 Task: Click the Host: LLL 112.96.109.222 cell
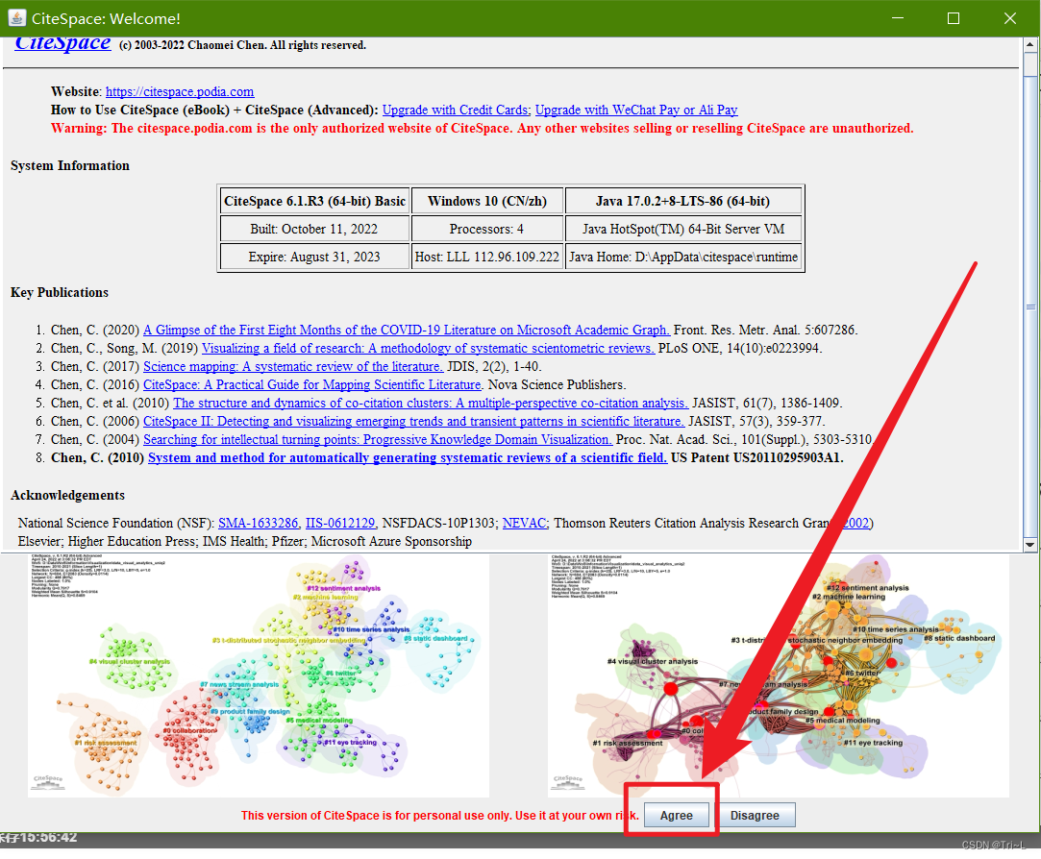[x=487, y=257]
